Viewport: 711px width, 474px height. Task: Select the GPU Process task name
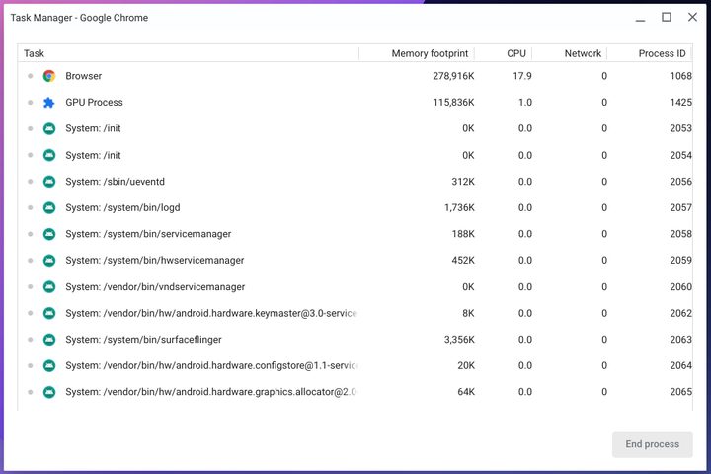click(x=94, y=103)
